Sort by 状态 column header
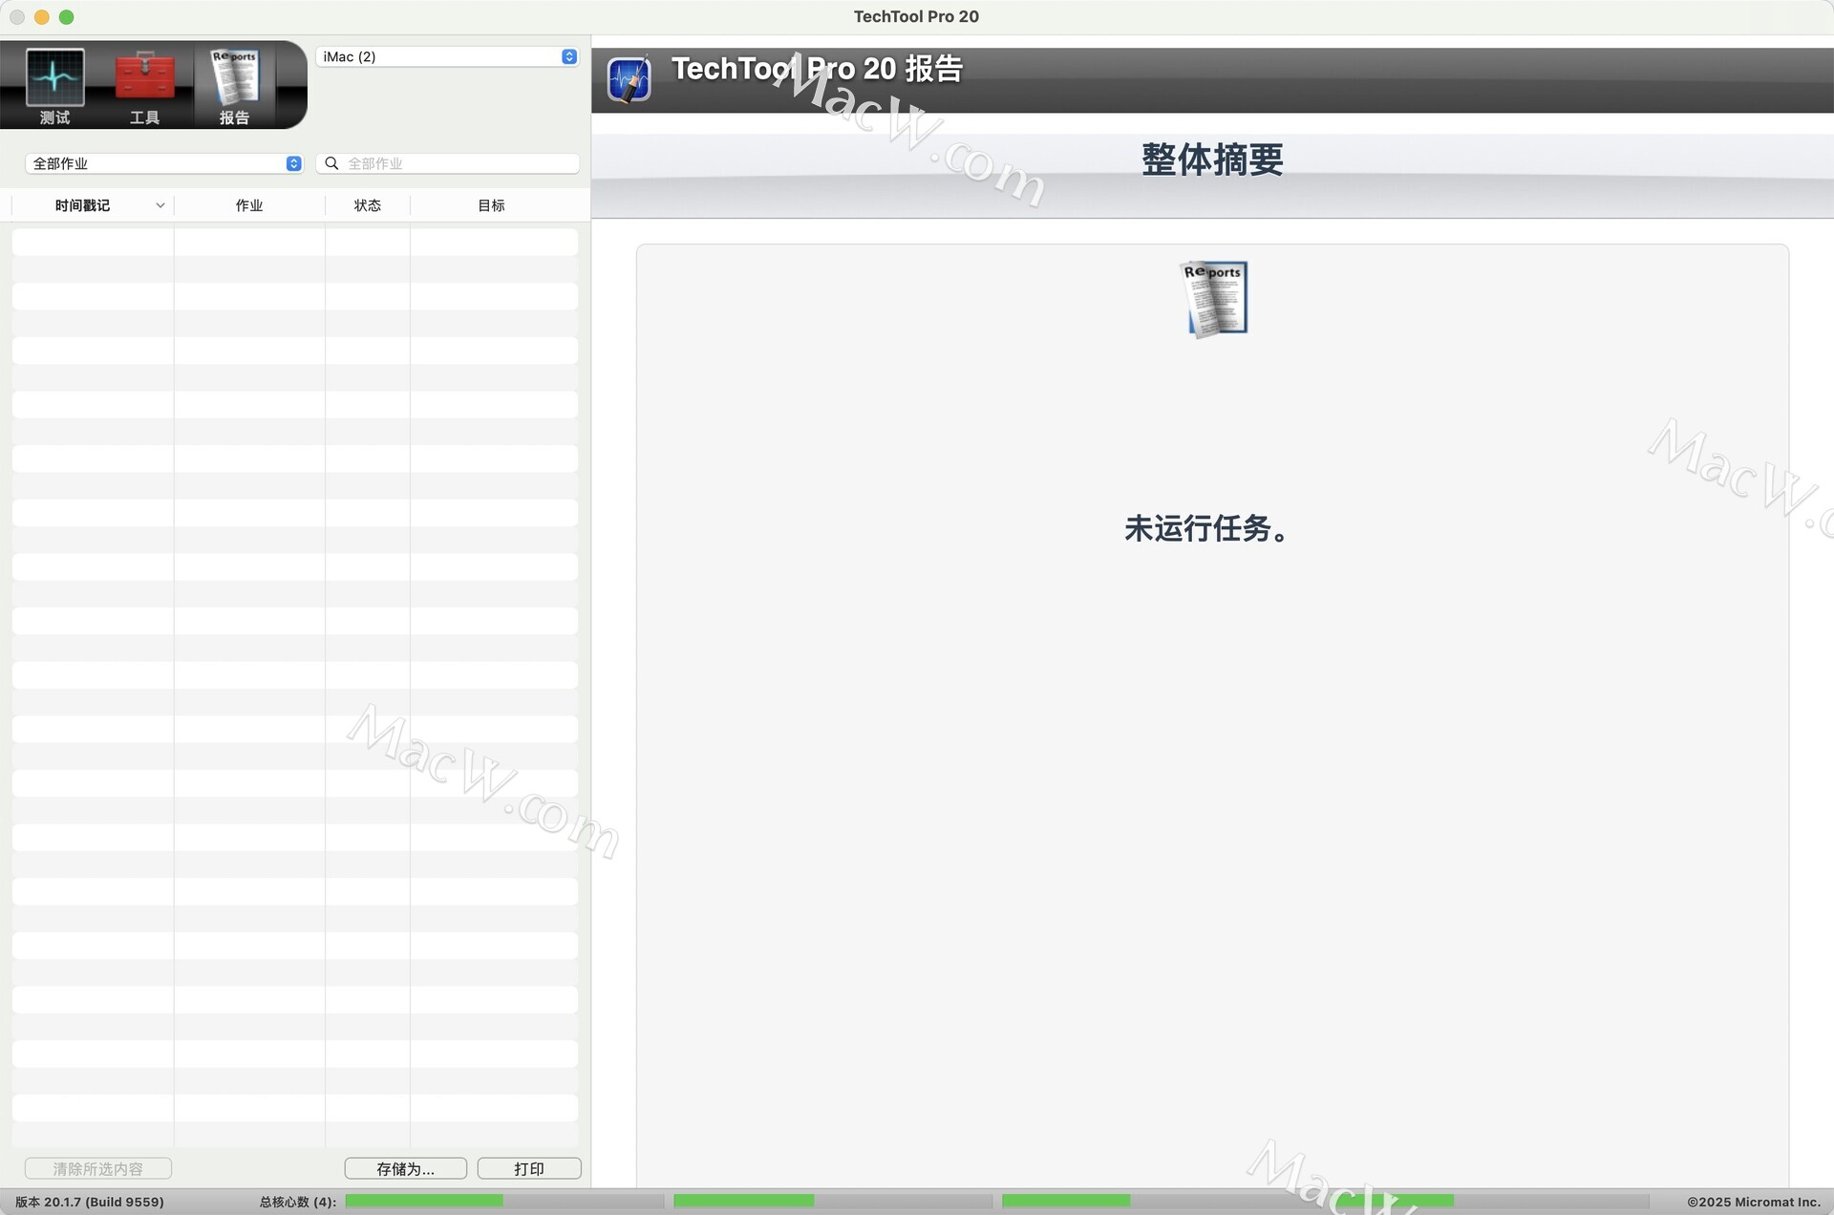The height and width of the screenshot is (1215, 1834). click(x=368, y=205)
